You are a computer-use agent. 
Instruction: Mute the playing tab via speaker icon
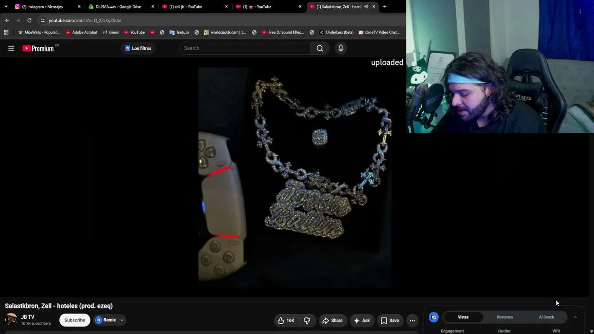366,6
